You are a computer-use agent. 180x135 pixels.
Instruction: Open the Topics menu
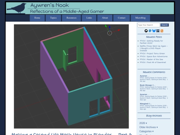tap(53, 18)
